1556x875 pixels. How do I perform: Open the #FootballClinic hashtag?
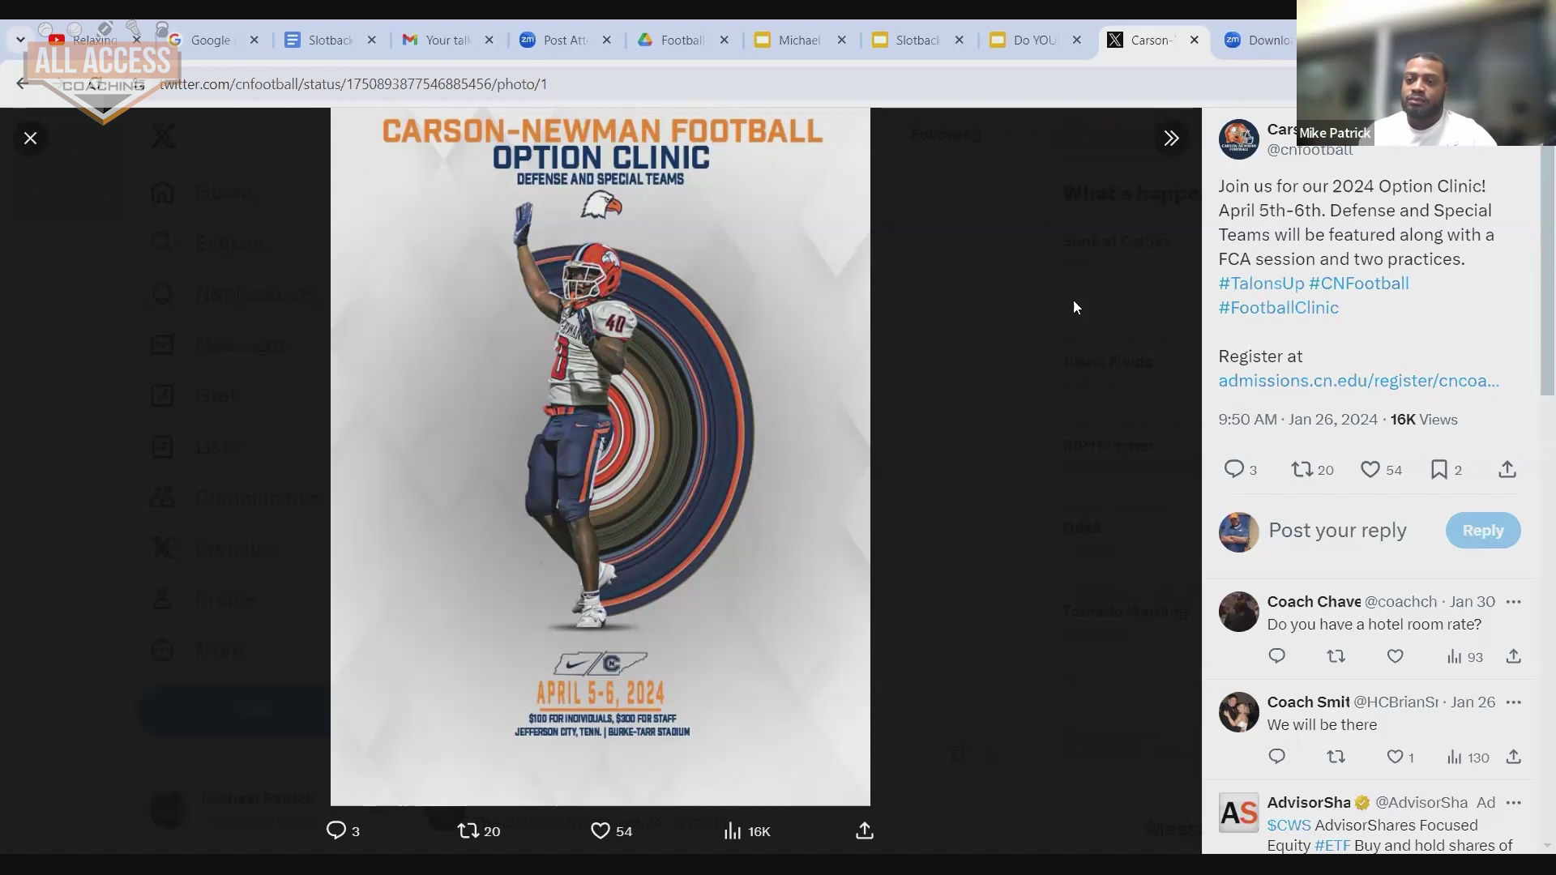tap(1279, 308)
